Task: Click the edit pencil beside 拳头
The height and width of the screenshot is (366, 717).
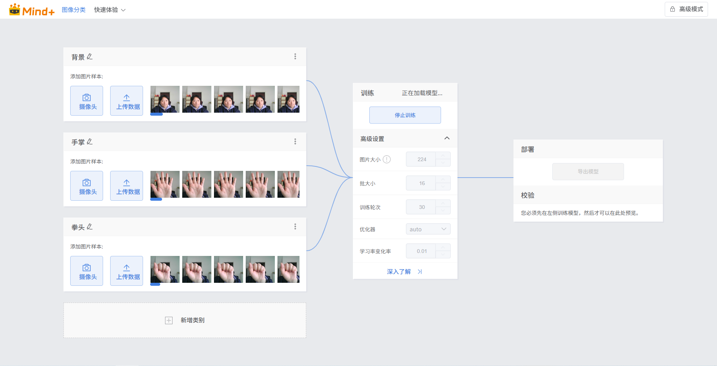Action: click(90, 227)
